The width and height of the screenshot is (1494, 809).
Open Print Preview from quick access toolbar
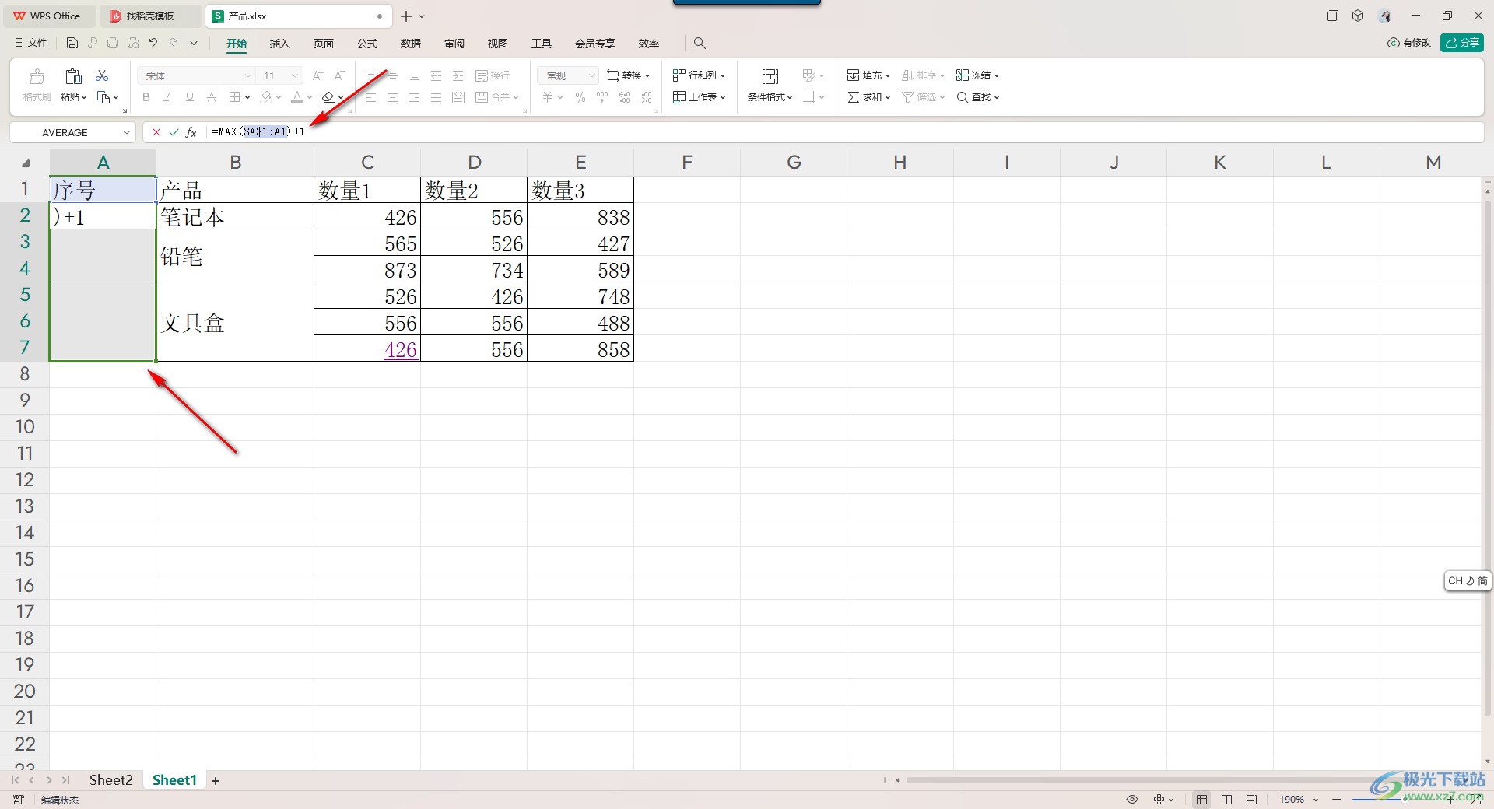tap(133, 43)
